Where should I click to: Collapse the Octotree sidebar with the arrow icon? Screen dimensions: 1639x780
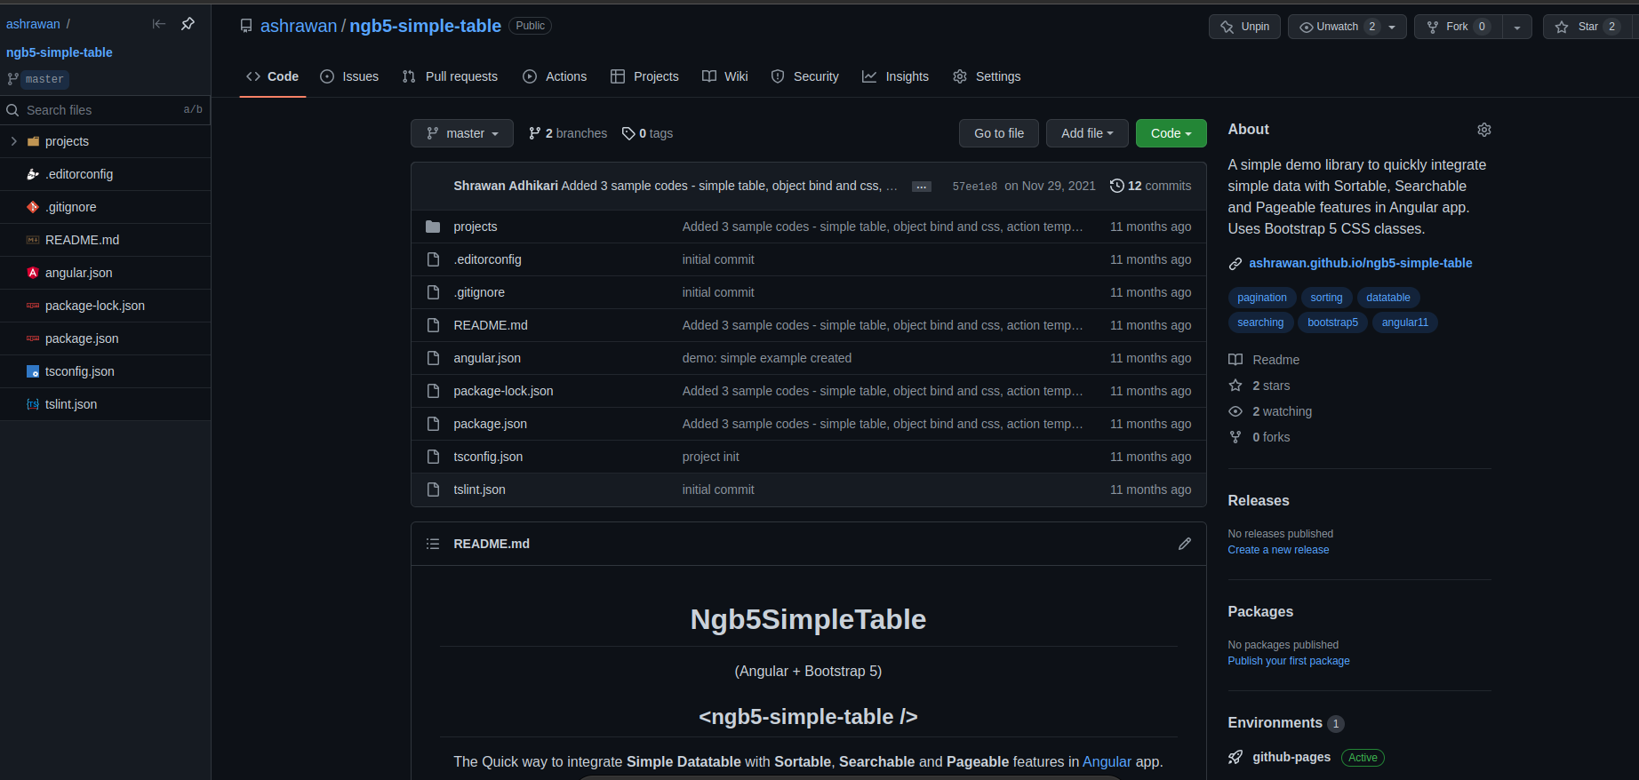point(159,24)
